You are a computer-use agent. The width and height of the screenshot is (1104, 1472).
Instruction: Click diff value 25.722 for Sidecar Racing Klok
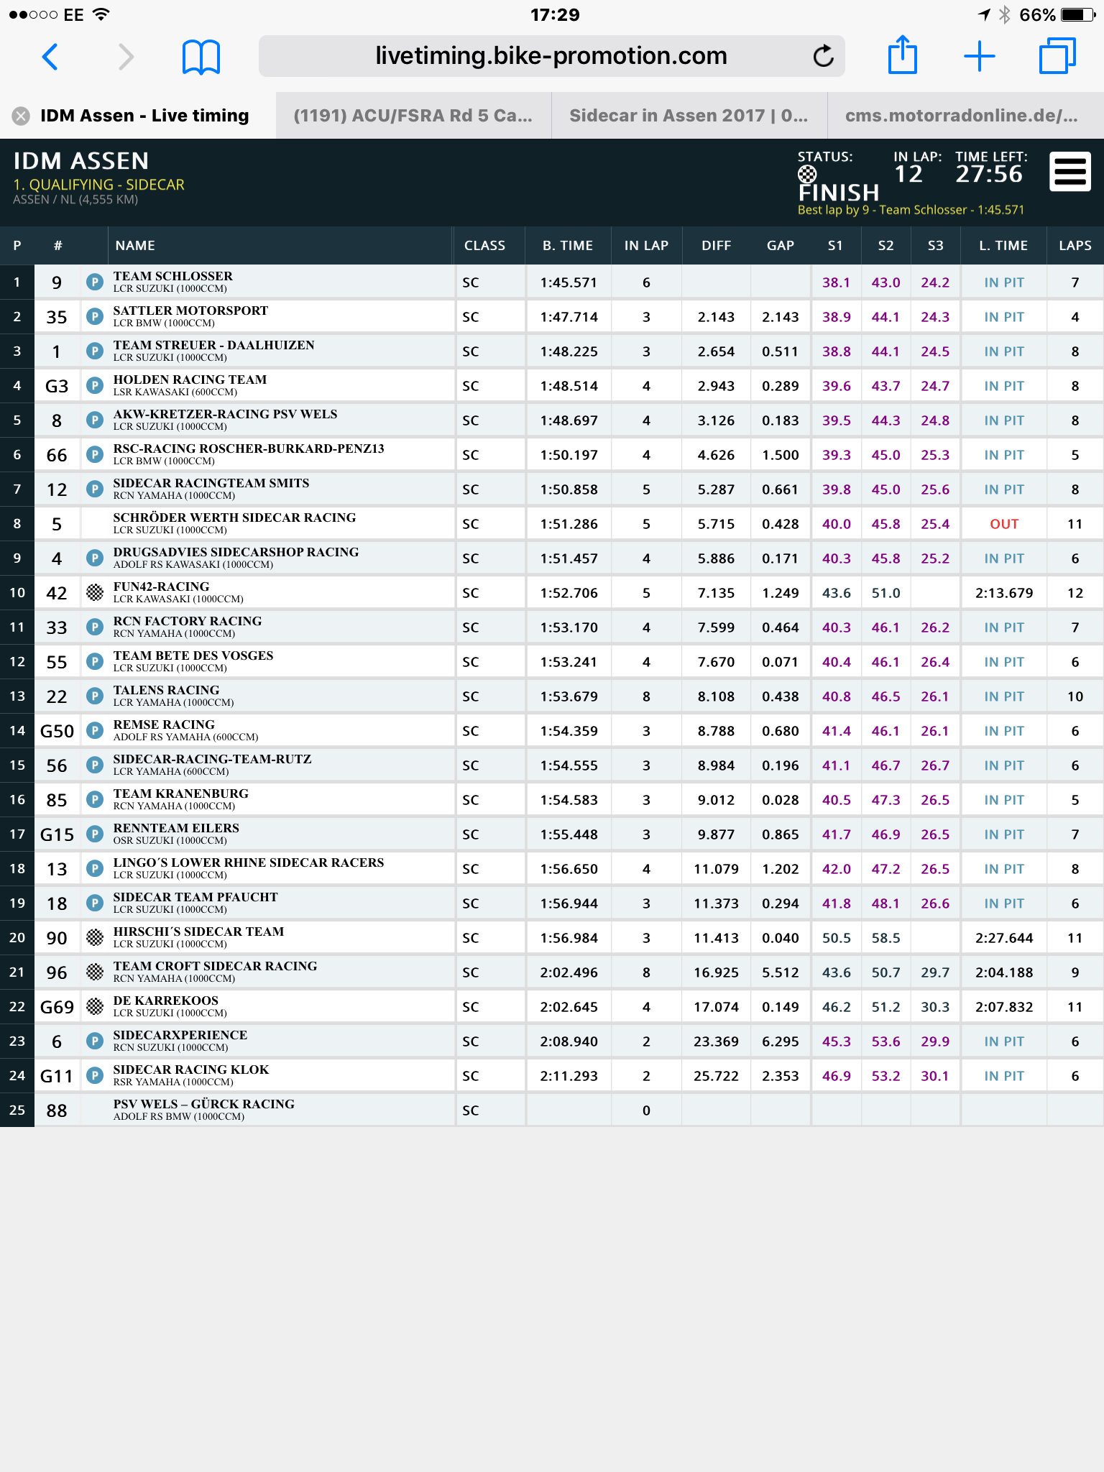717,1076
